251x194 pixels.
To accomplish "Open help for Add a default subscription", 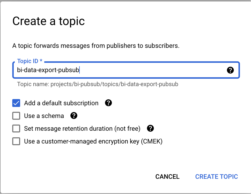I will tap(108, 103).
